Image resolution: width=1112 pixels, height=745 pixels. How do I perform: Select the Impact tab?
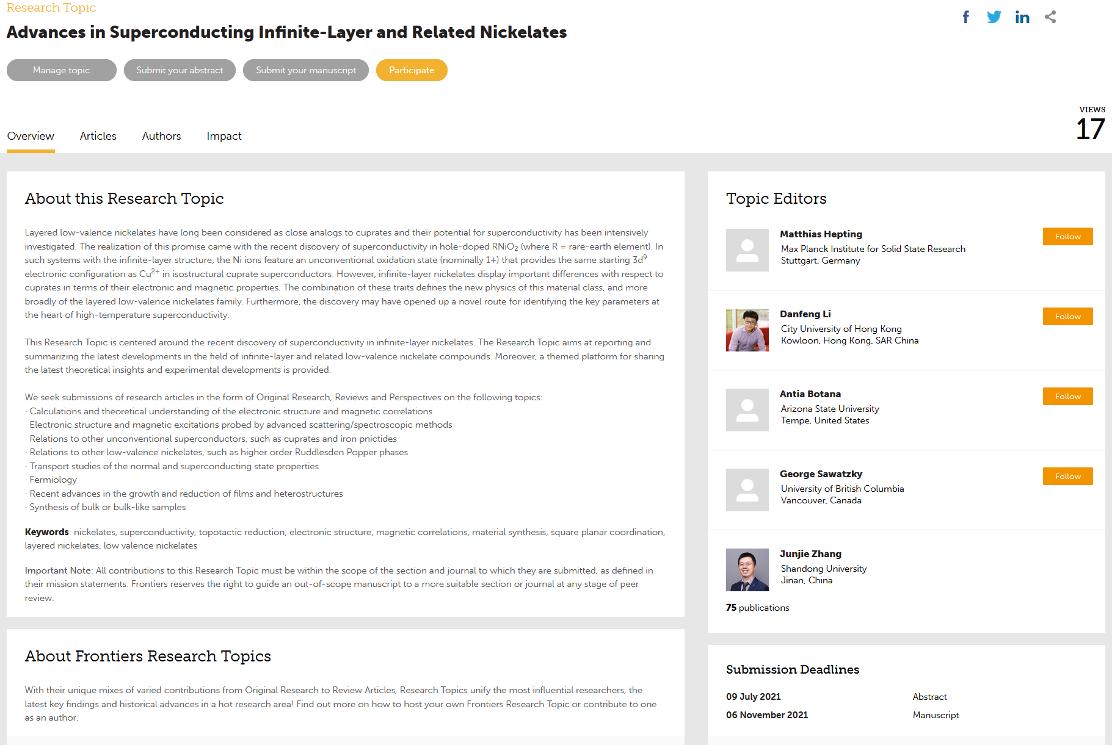pyautogui.click(x=223, y=136)
